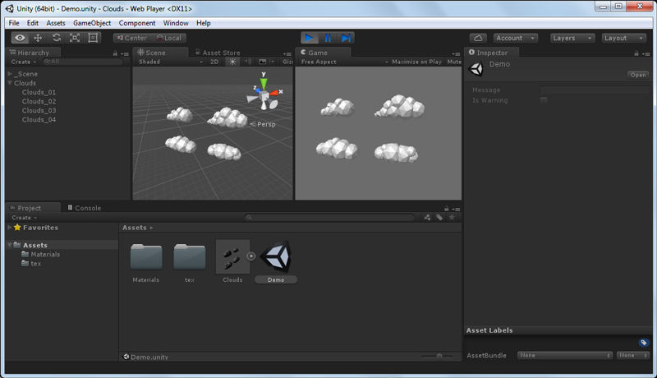Select the Scale tool
The height and width of the screenshot is (378, 657).
(75, 38)
